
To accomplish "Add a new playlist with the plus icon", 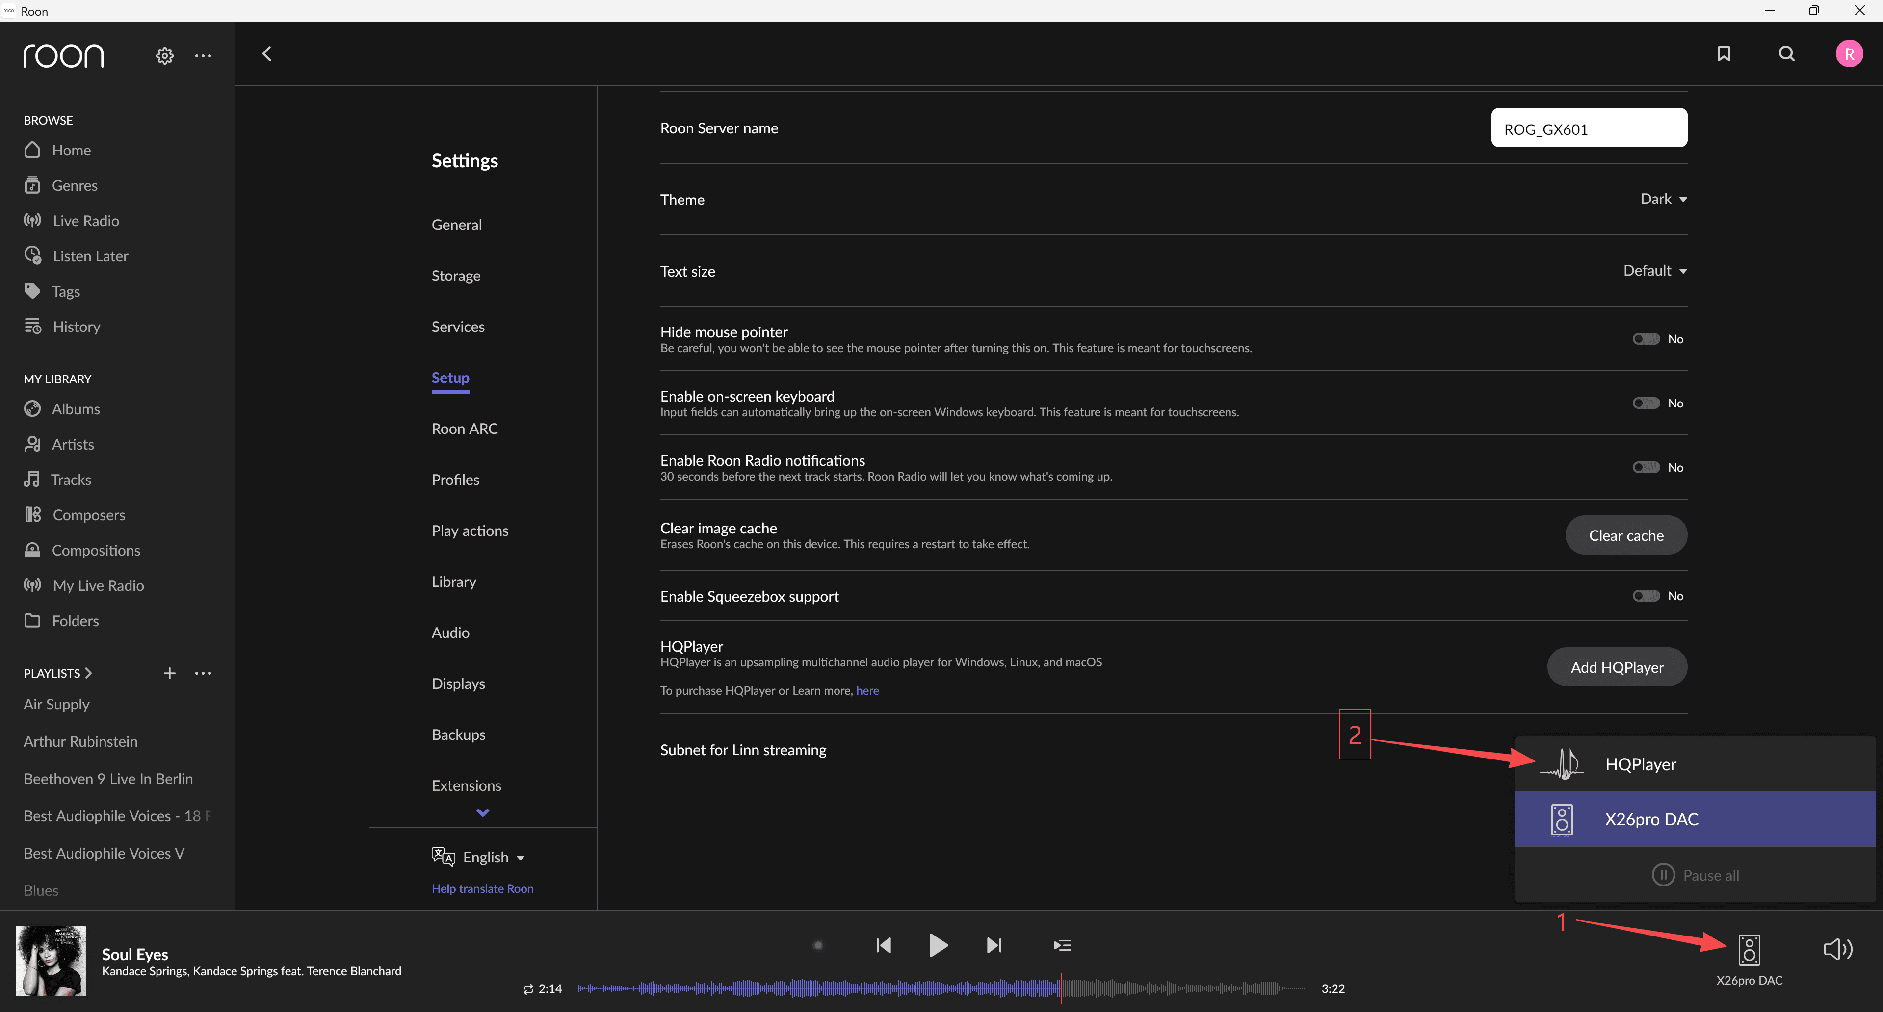I will pyautogui.click(x=170, y=673).
